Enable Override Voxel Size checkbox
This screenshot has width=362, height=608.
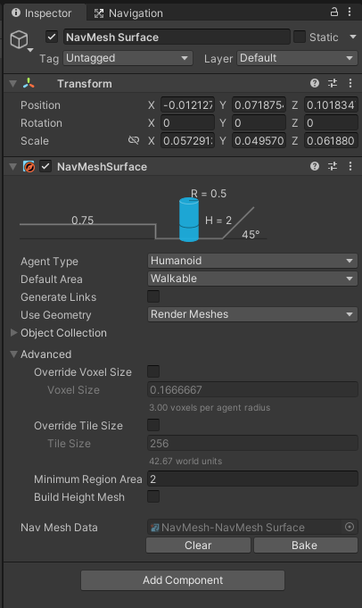(x=153, y=371)
